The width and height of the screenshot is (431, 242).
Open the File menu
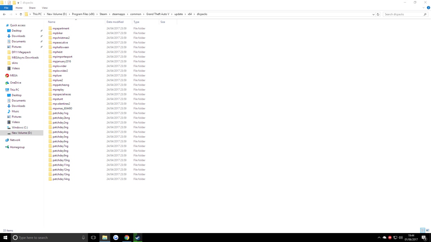click(x=6, y=8)
